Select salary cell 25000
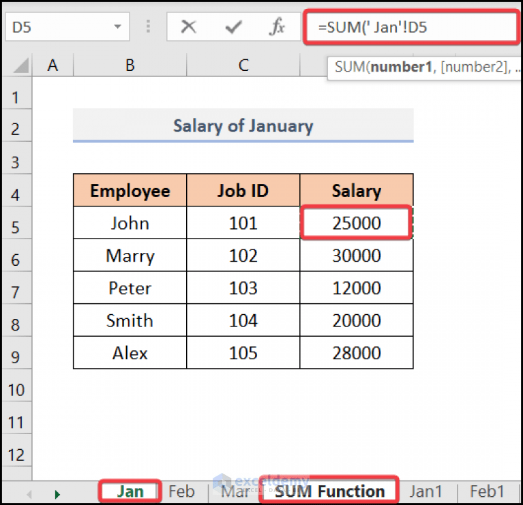The width and height of the screenshot is (523, 505). 357,223
